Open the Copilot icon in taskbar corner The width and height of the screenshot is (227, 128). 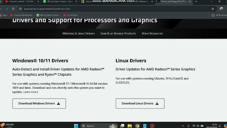(225, 126)
